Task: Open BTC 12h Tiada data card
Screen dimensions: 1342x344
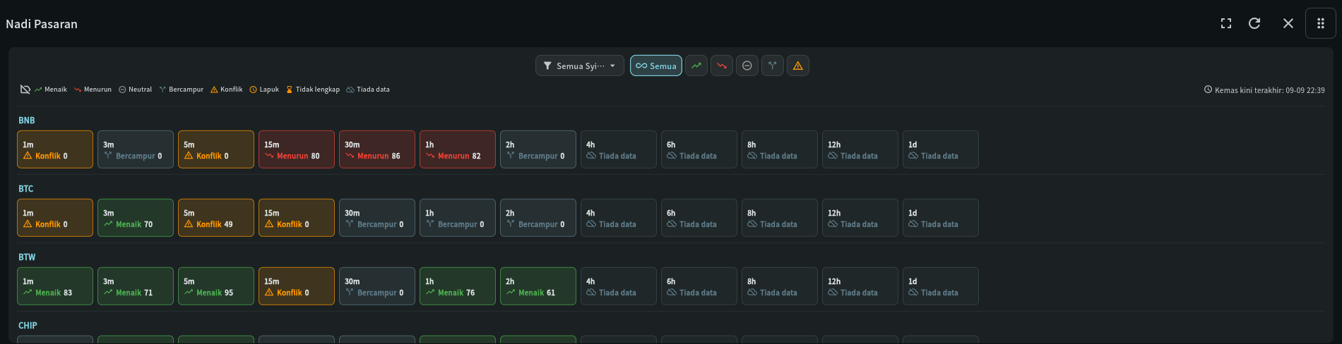Action: [860, 218]
